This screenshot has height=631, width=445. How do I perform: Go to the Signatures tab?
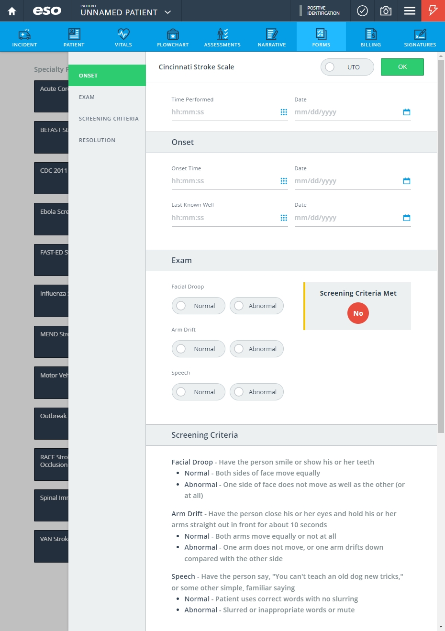pyautogui.click(x=420, y=37)
